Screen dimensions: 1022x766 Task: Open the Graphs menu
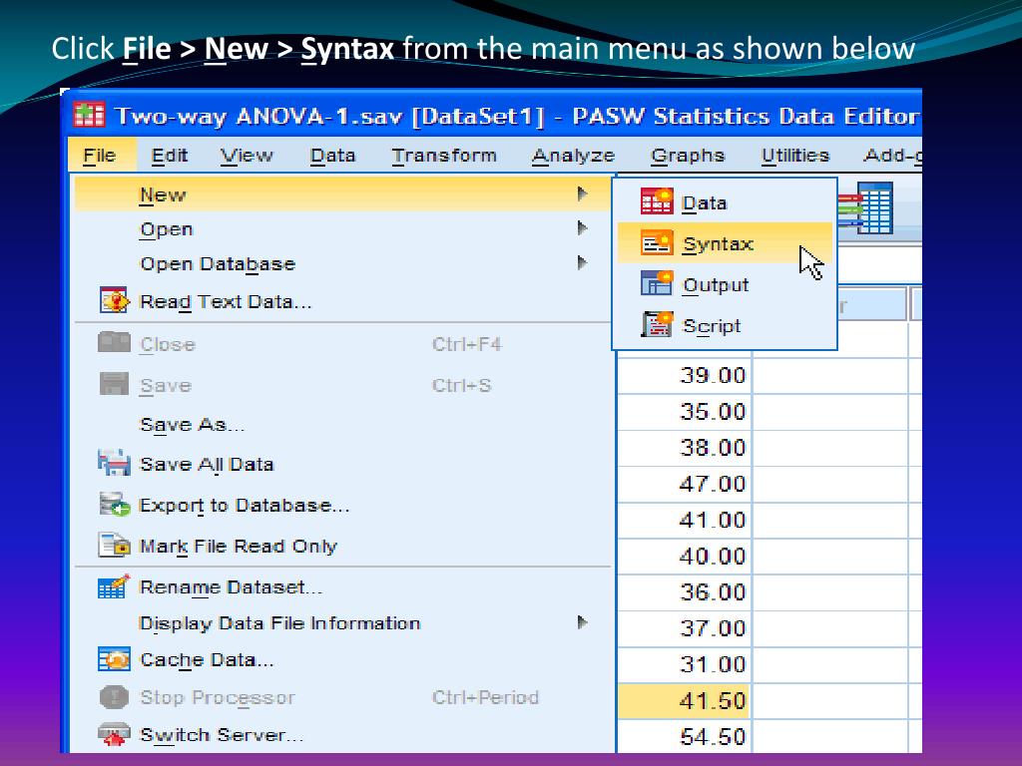(688, 155)
